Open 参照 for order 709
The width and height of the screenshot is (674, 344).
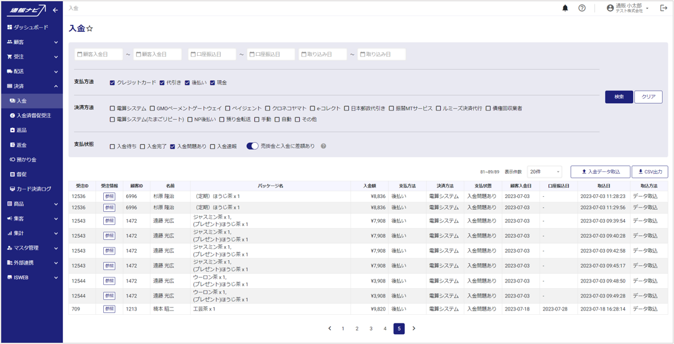click(109, 309)
